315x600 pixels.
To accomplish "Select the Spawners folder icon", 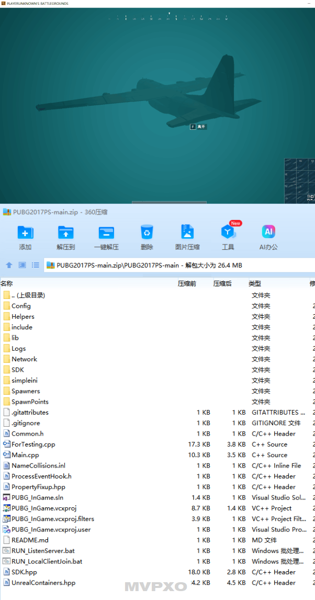I will (6, 391).
